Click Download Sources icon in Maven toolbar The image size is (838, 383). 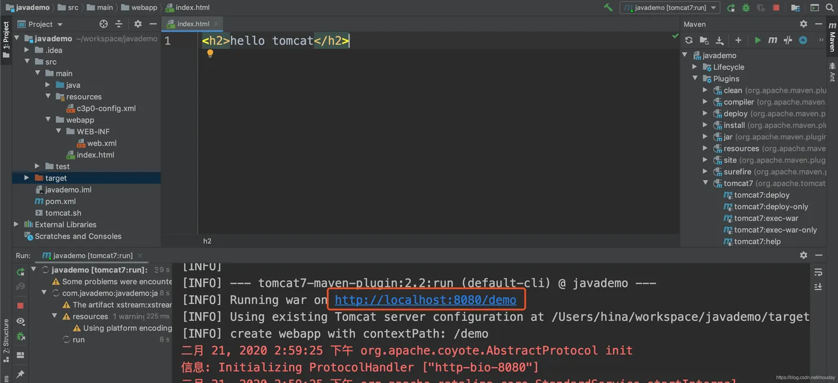tap(719, 40)
